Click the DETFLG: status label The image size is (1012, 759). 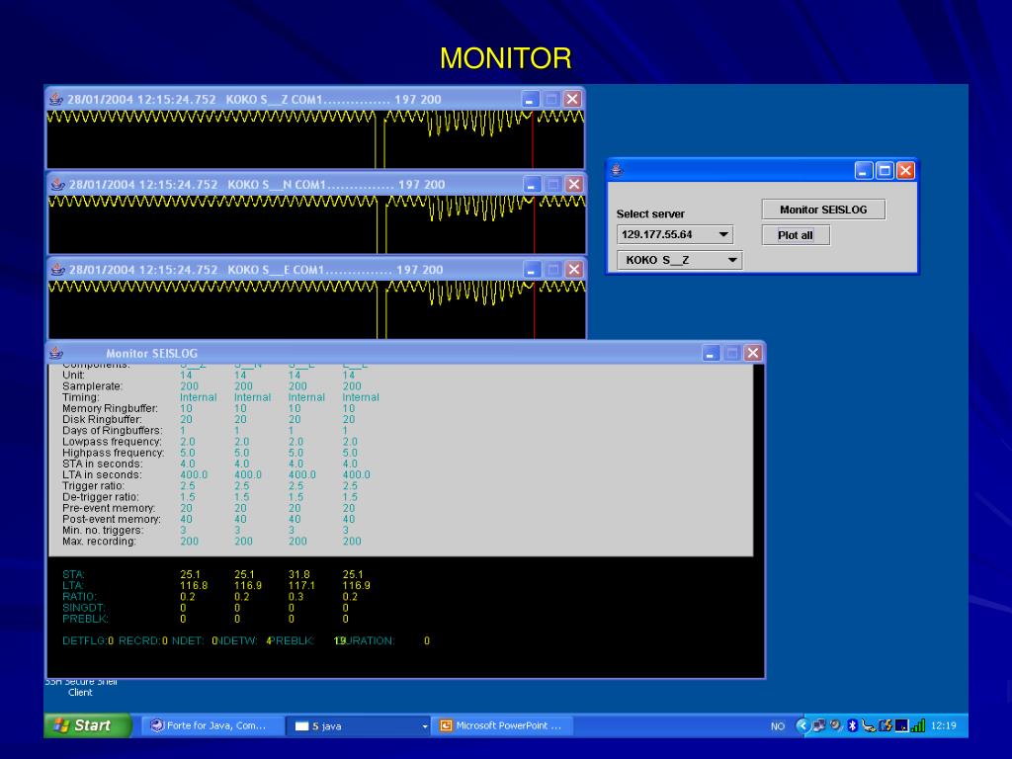85,640
